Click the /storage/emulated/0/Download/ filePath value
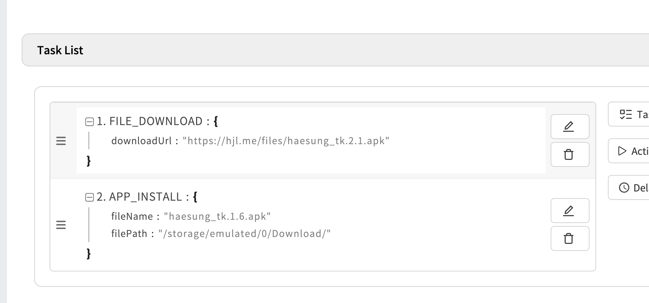Screen dimensions: 649x303 [244, 234]
